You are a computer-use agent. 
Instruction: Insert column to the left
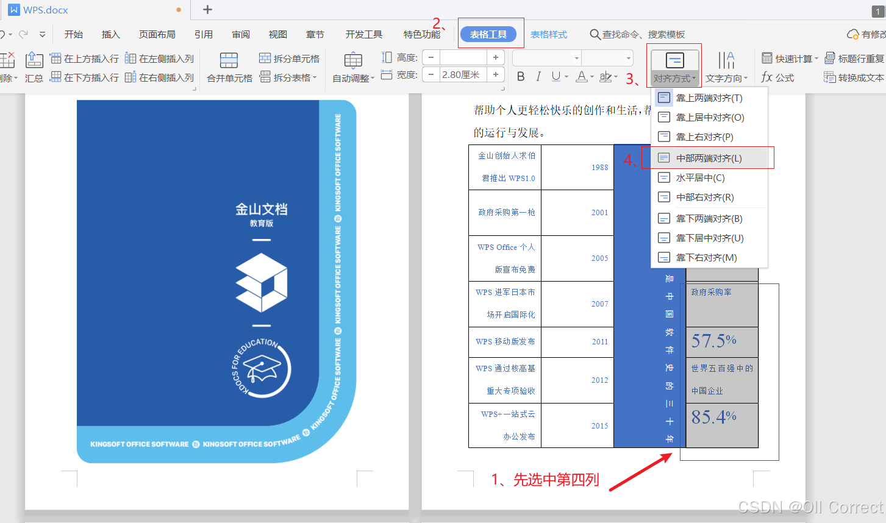pyautogui.click(x=159, y=59)
